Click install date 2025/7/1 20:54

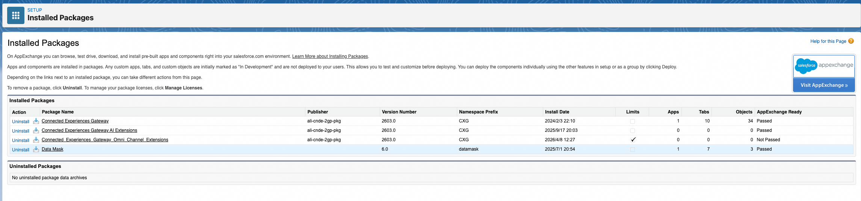[x=560, y=149]
